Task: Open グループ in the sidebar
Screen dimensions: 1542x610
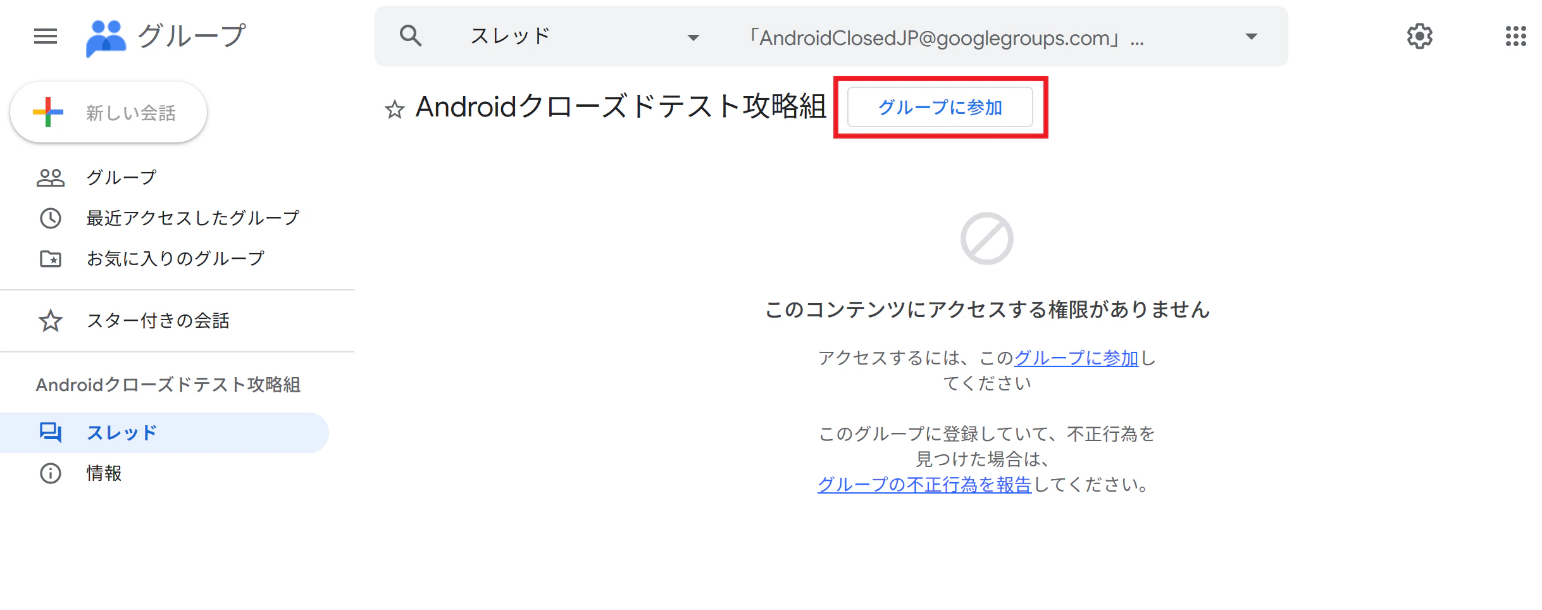Action: (x=165, y=178)
